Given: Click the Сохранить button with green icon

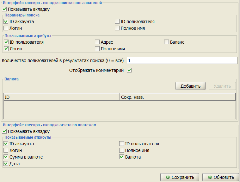Looking at the screenshot, I should tap(180, 177).
